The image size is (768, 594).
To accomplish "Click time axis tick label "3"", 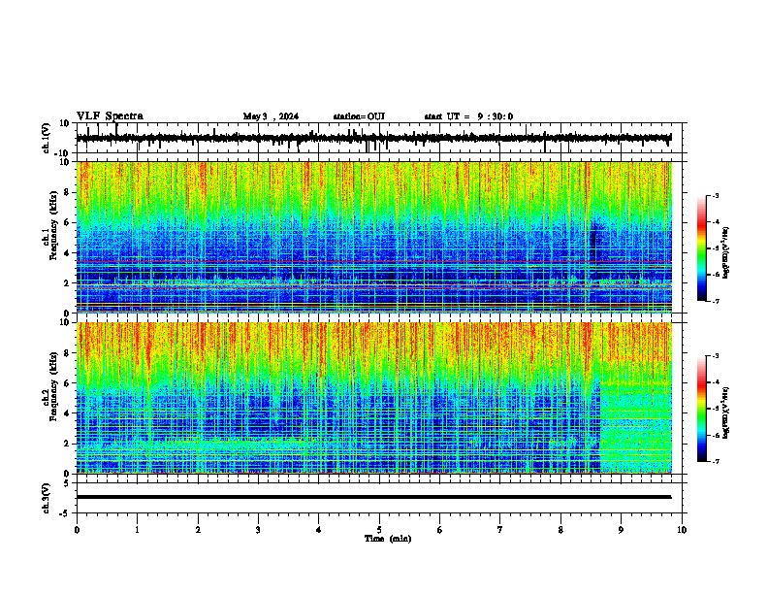I will click(258, 530).
